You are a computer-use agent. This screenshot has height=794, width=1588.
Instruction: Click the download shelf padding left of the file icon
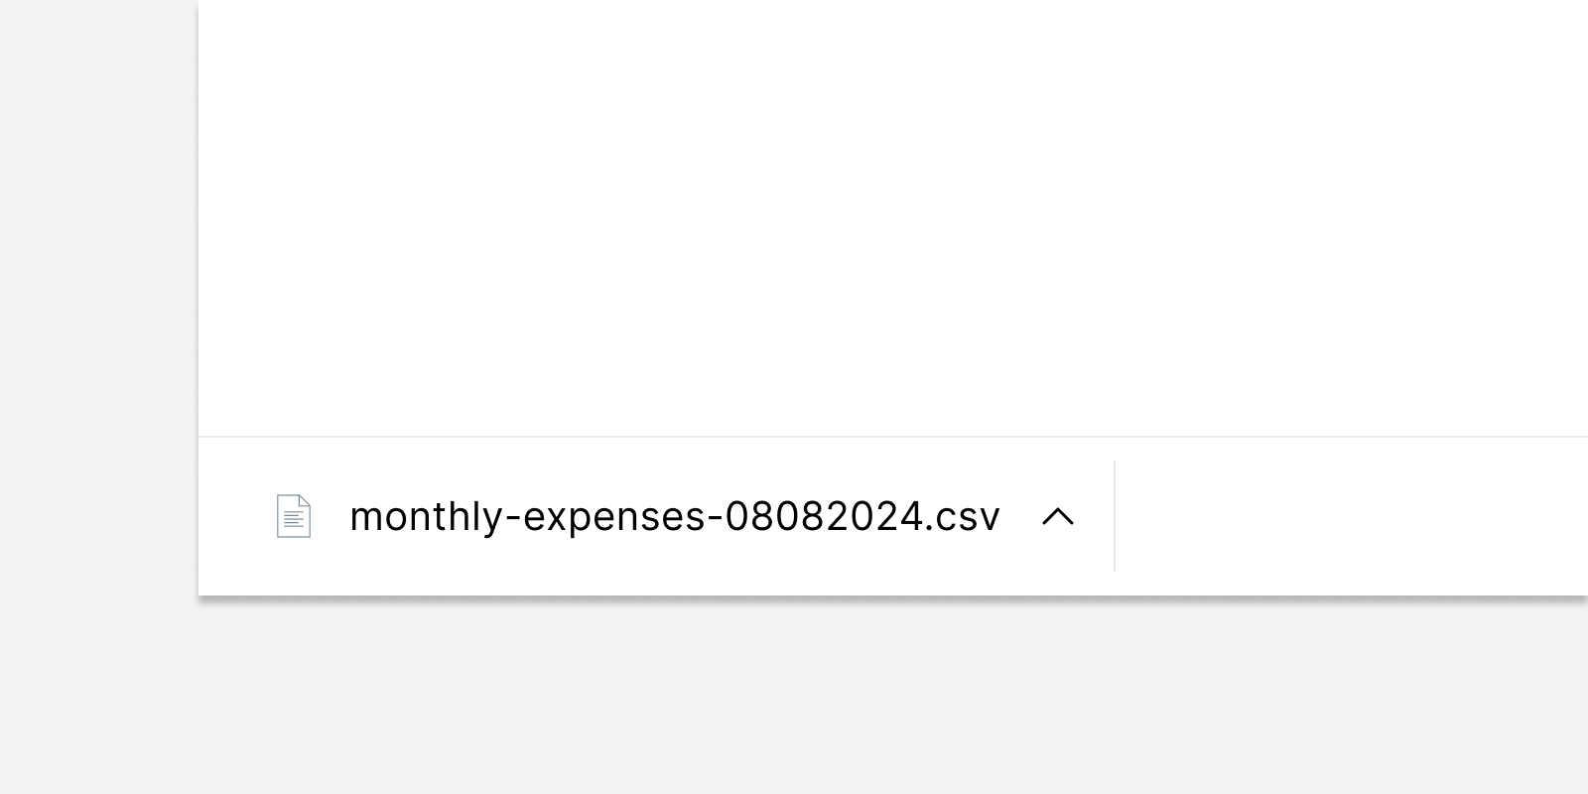[x=236, y=516]
